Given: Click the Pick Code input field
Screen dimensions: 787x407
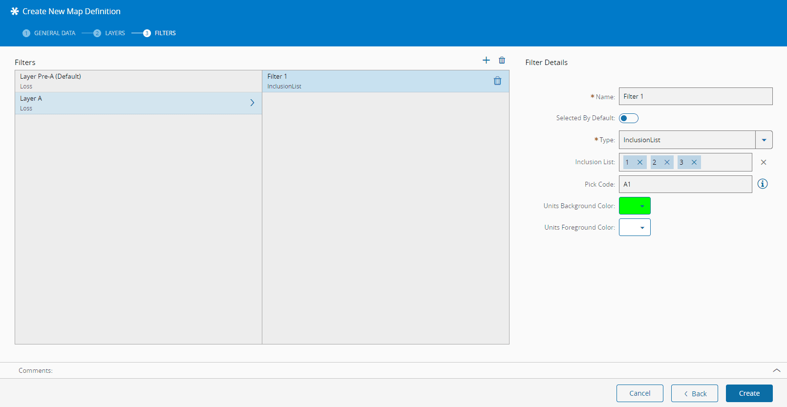Looking at the screenshot, I should click(685, 184).
